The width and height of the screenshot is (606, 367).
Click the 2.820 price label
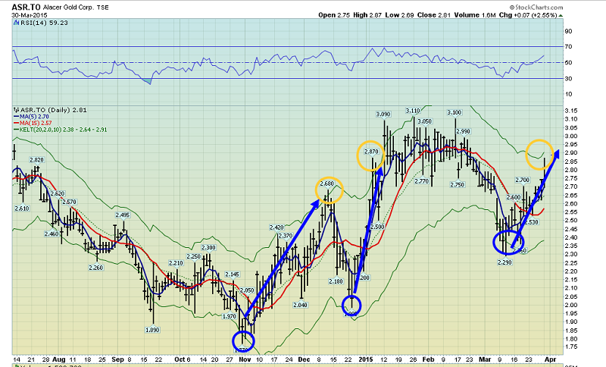pyautogui.click(x=36, y=160)
